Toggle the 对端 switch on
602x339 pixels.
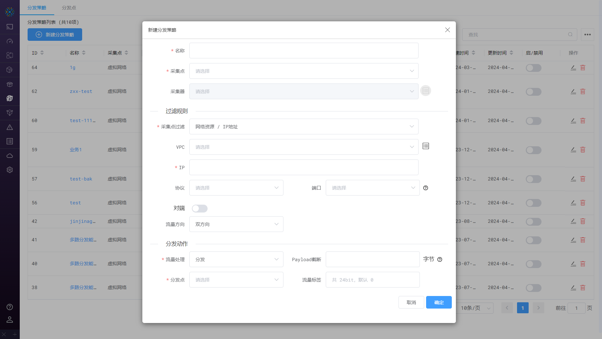pyautogui.click(x=200, y=208)
